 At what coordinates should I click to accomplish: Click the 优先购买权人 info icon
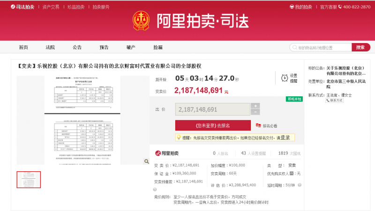(x=292, y=174)
